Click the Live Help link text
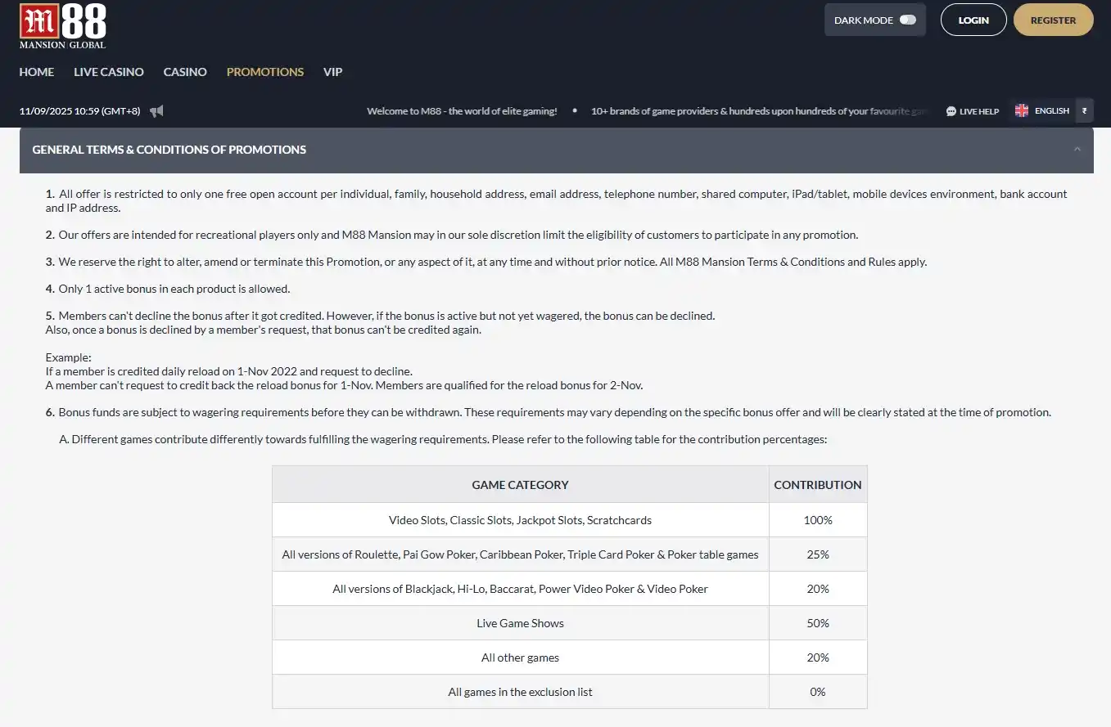This screenshot has height=727, width=1111. (979, 111)
